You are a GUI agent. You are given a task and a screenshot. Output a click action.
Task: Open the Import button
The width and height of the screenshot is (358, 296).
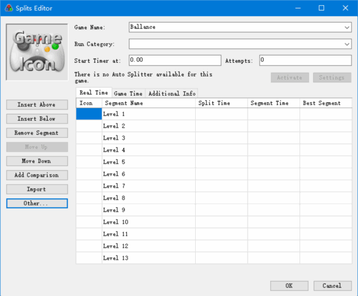(36, 189)
